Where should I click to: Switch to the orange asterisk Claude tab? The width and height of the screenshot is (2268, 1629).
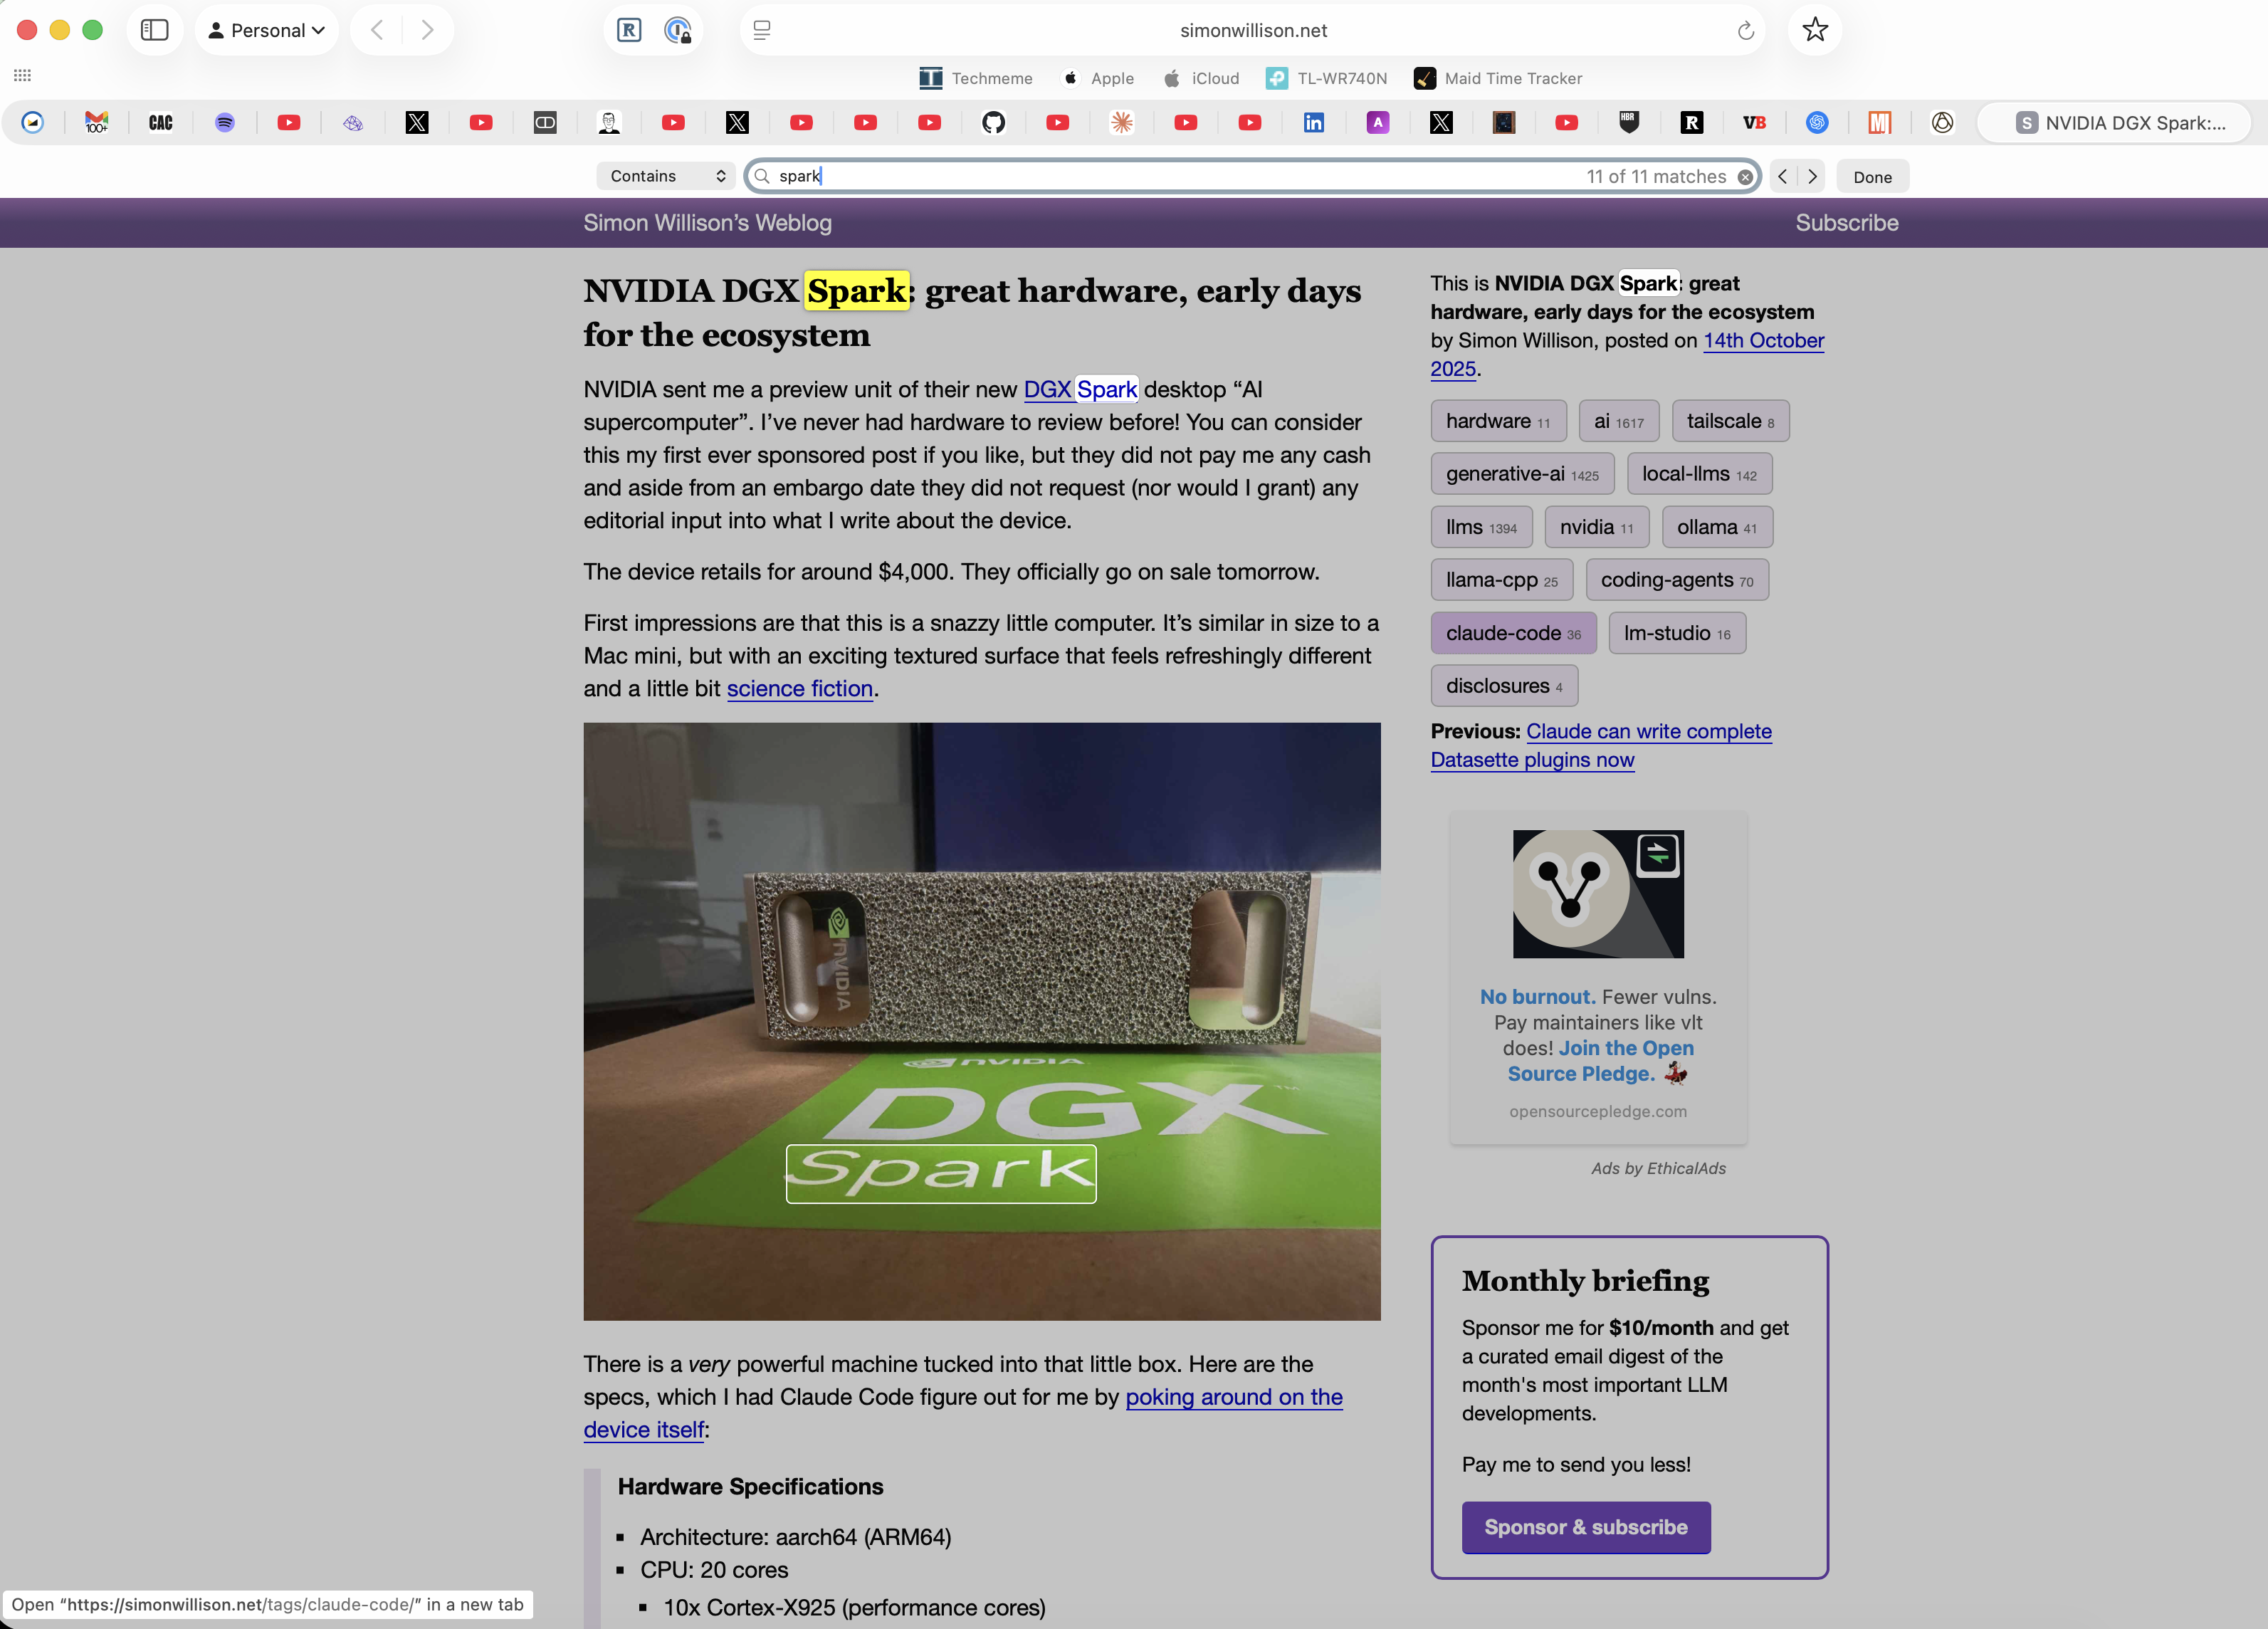click(1122, 122)
